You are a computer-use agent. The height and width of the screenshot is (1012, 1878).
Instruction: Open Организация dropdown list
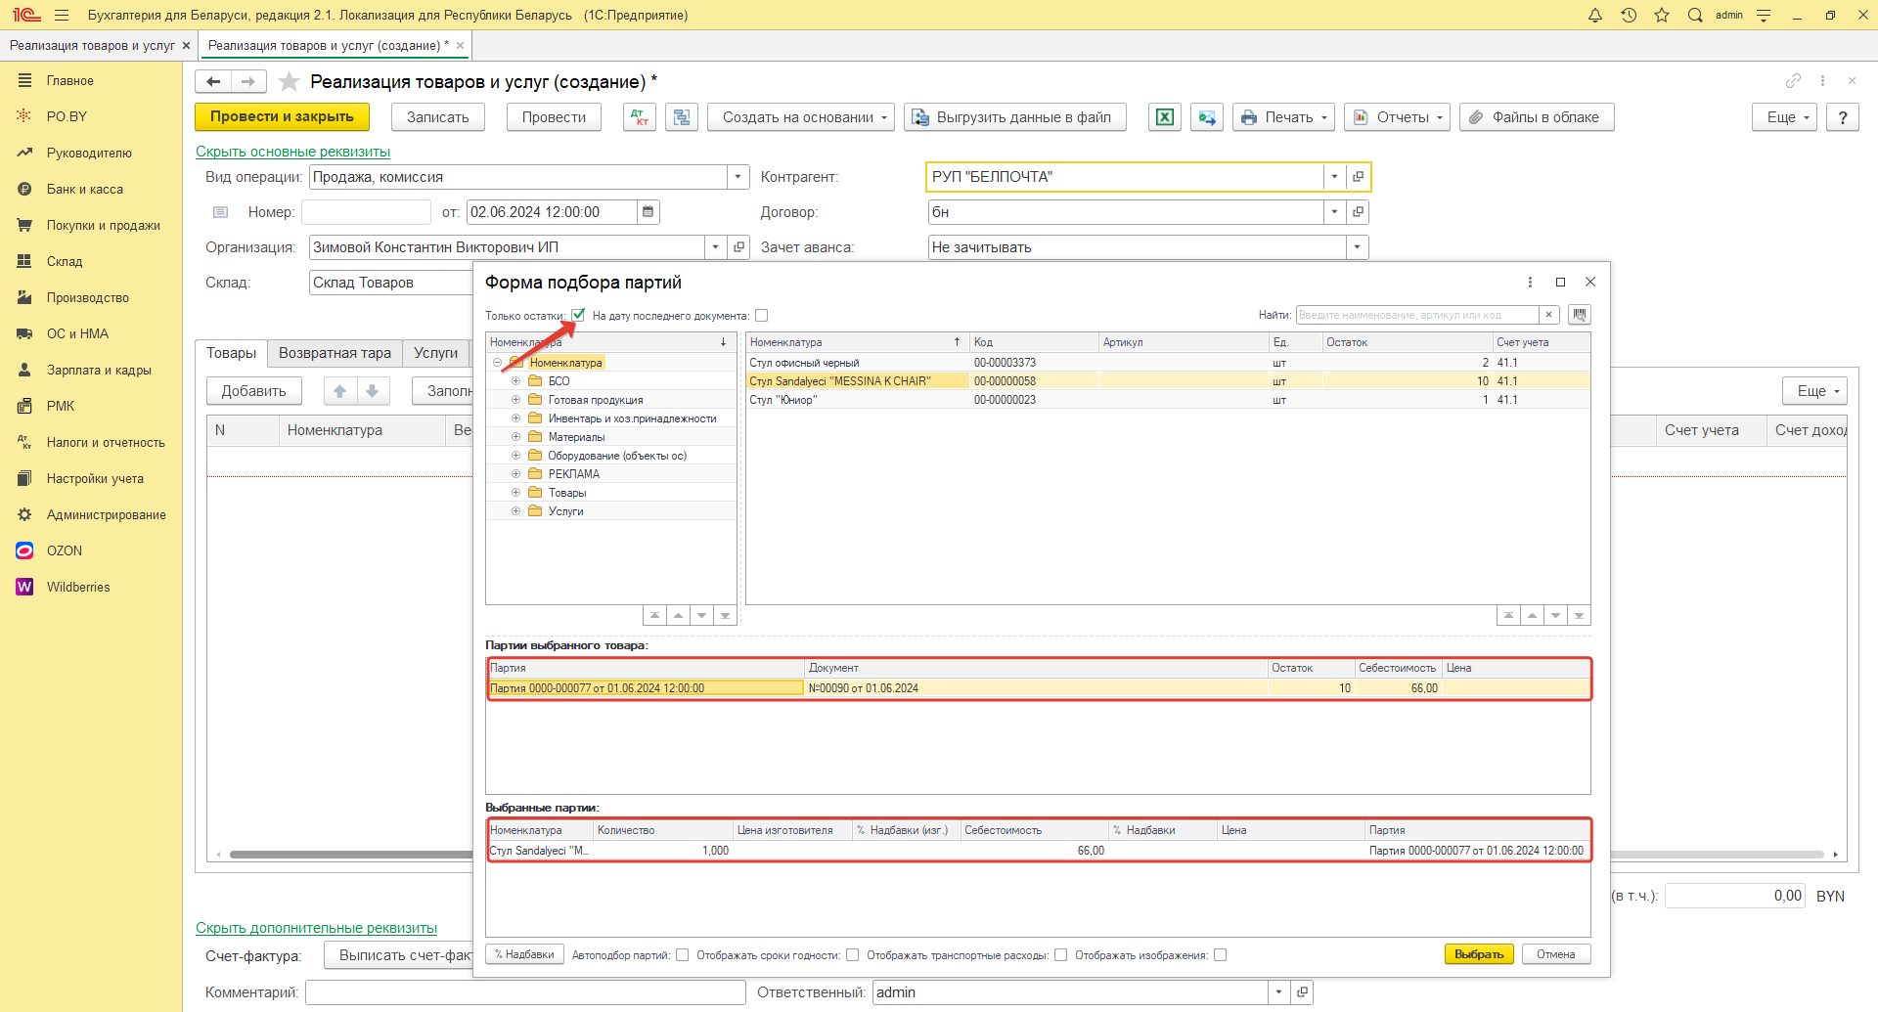pos(716,247)
